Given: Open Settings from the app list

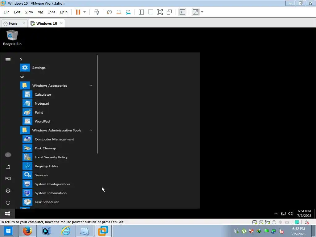Looking at the screenshot, I should tap(56, 68).
